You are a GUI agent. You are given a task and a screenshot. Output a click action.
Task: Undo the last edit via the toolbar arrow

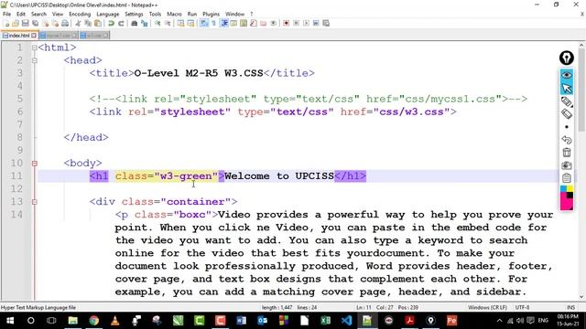(111, 23)
